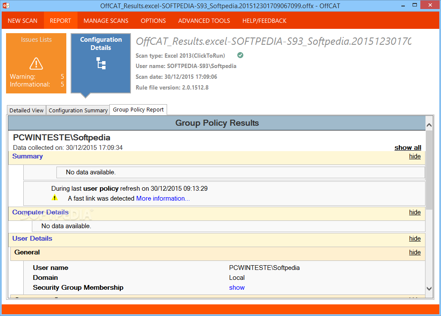Hide the General subsection
Image resolution: width=441 pixels, height=316 pixels.
point(415,252)
